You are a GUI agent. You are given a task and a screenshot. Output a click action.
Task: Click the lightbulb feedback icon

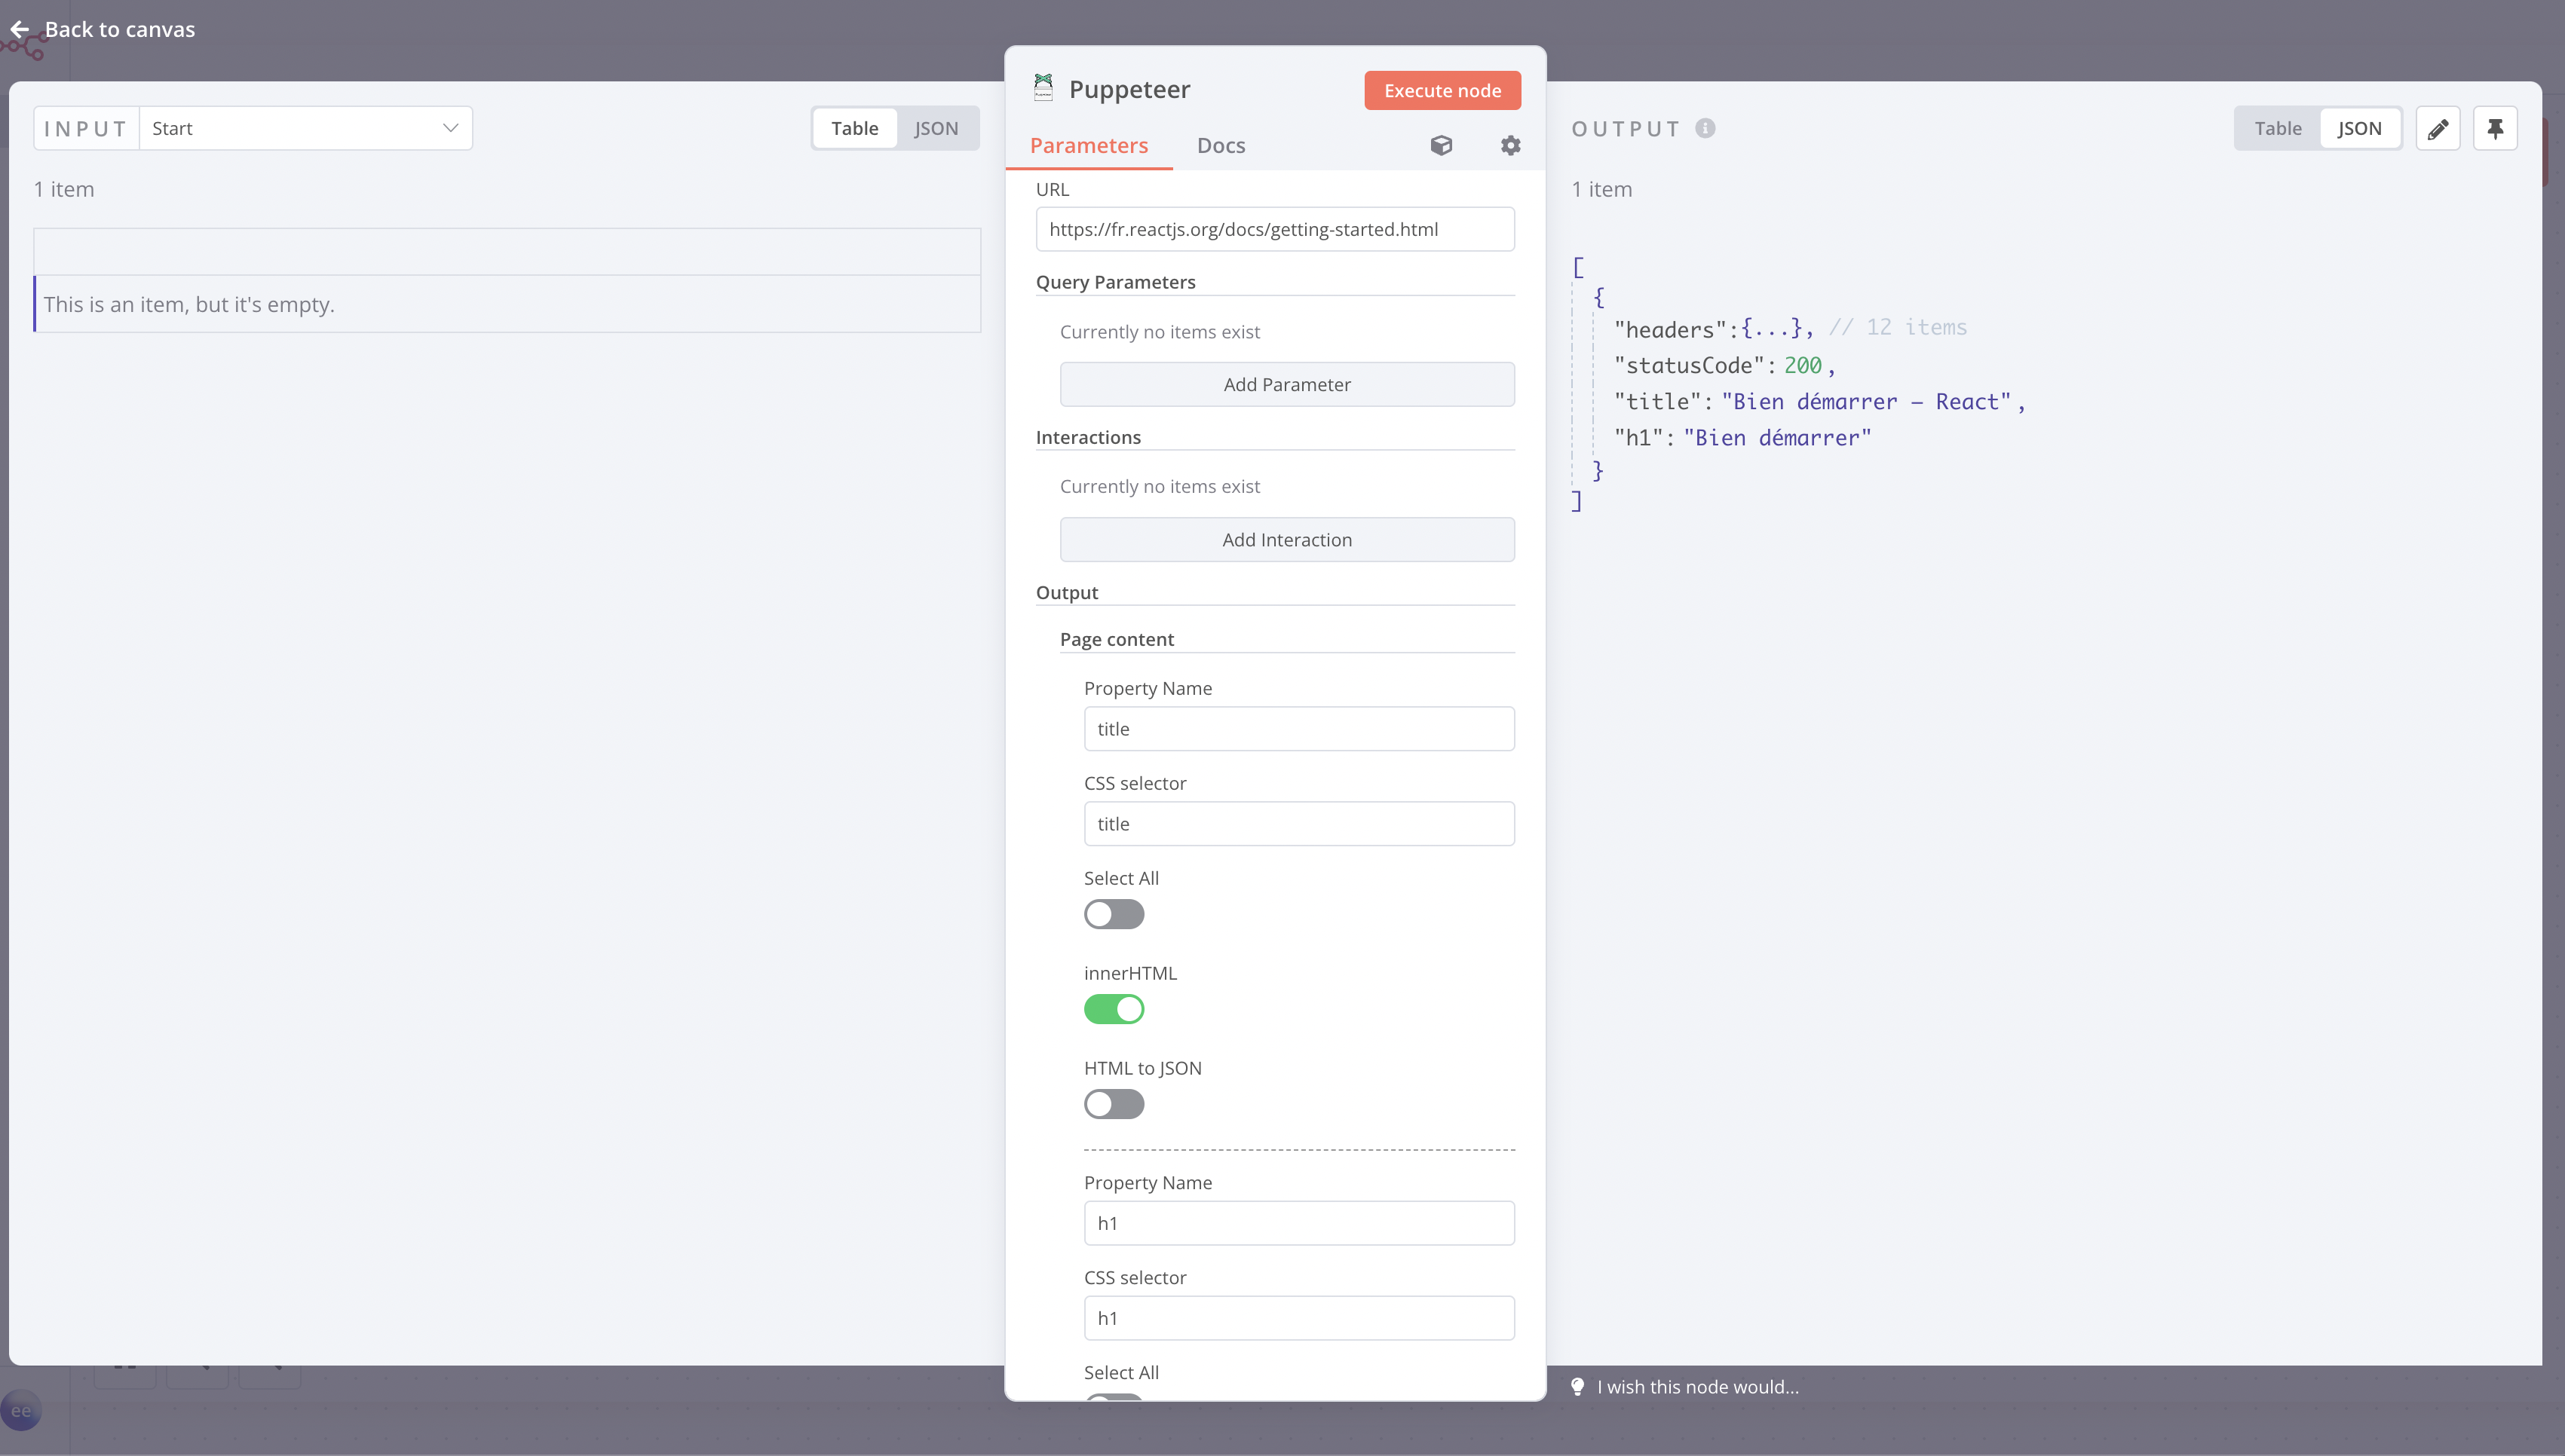[1577, 1387]
